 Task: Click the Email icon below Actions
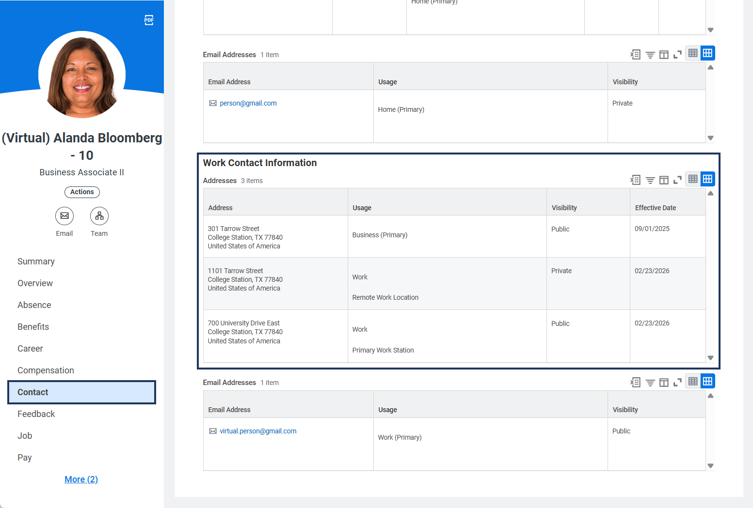pyautogui.click(x=64, y=216)
